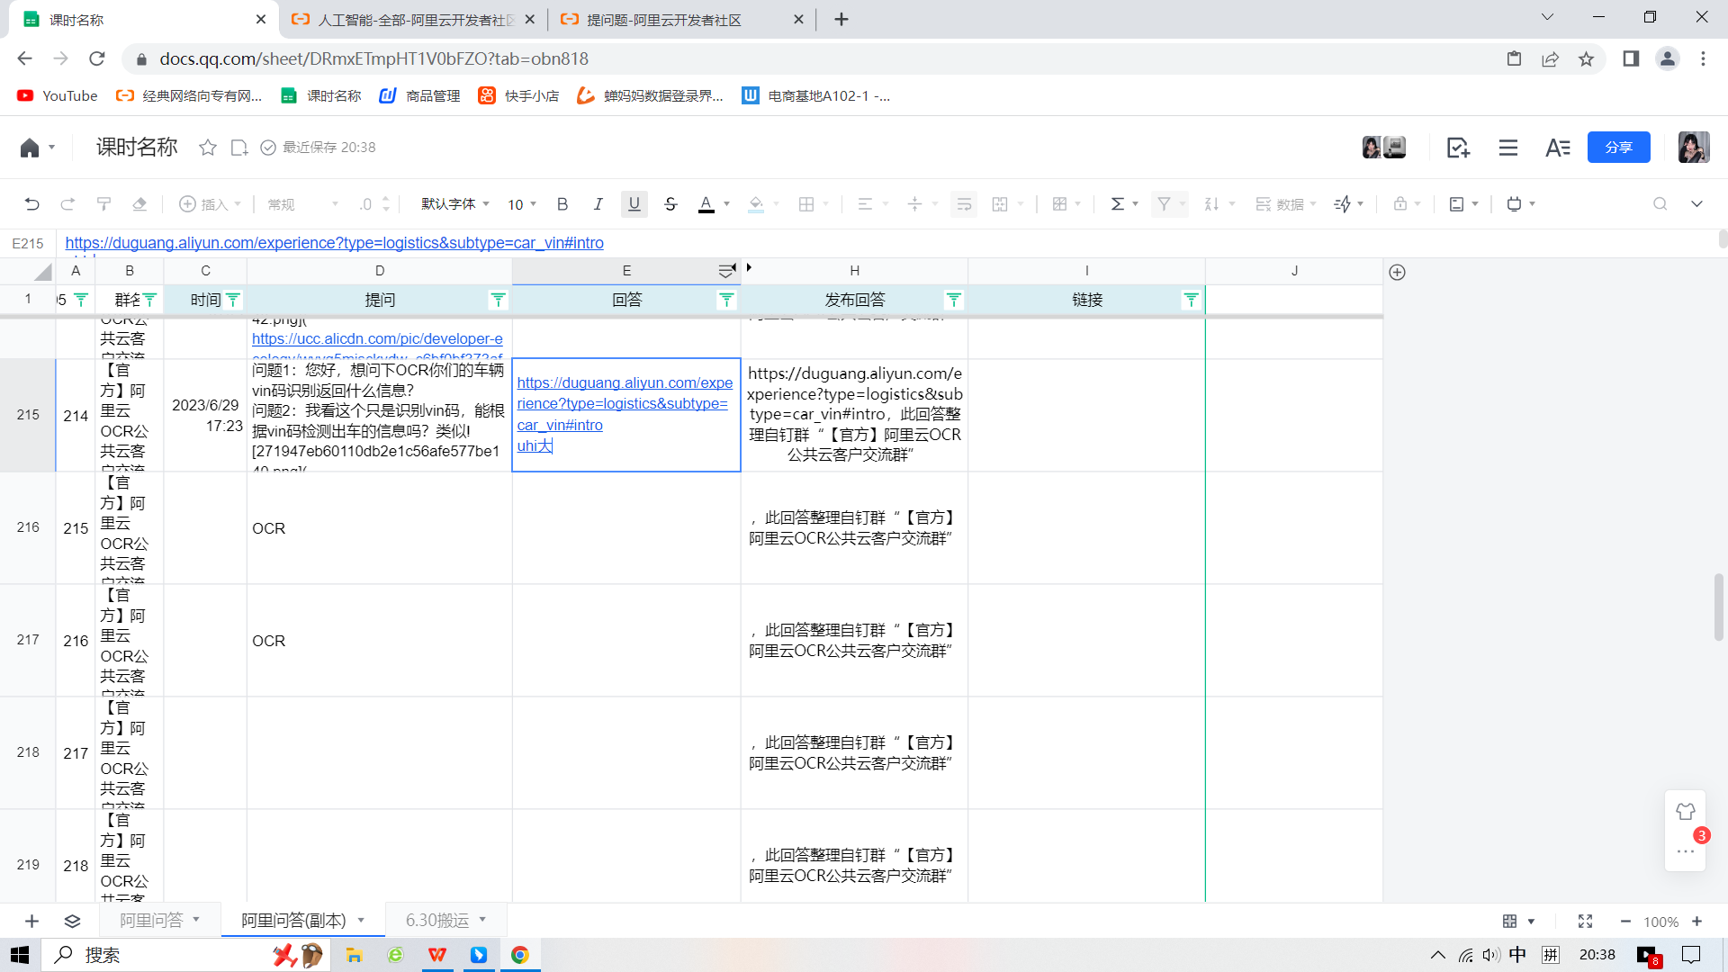Open filter on 时间 column header

(x=233, y=300)
